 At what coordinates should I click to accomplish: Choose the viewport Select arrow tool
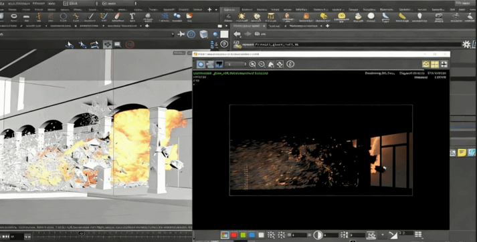click(x=70, y=45)
